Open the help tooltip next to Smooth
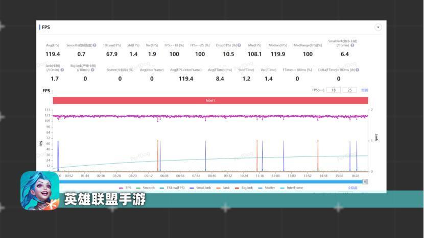 point(95,45)
